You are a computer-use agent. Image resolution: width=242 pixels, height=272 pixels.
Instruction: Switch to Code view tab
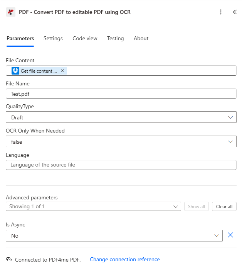click(85, 38)
